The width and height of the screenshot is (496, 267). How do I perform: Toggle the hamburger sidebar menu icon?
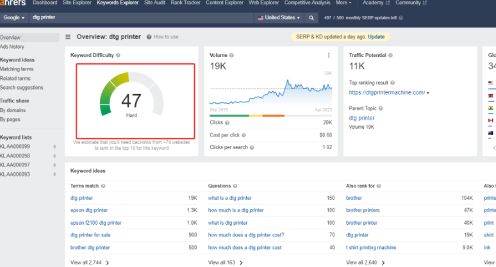[x=68, y=37]
